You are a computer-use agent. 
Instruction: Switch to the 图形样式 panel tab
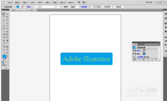pyautogui.click(x=141, y=45)
